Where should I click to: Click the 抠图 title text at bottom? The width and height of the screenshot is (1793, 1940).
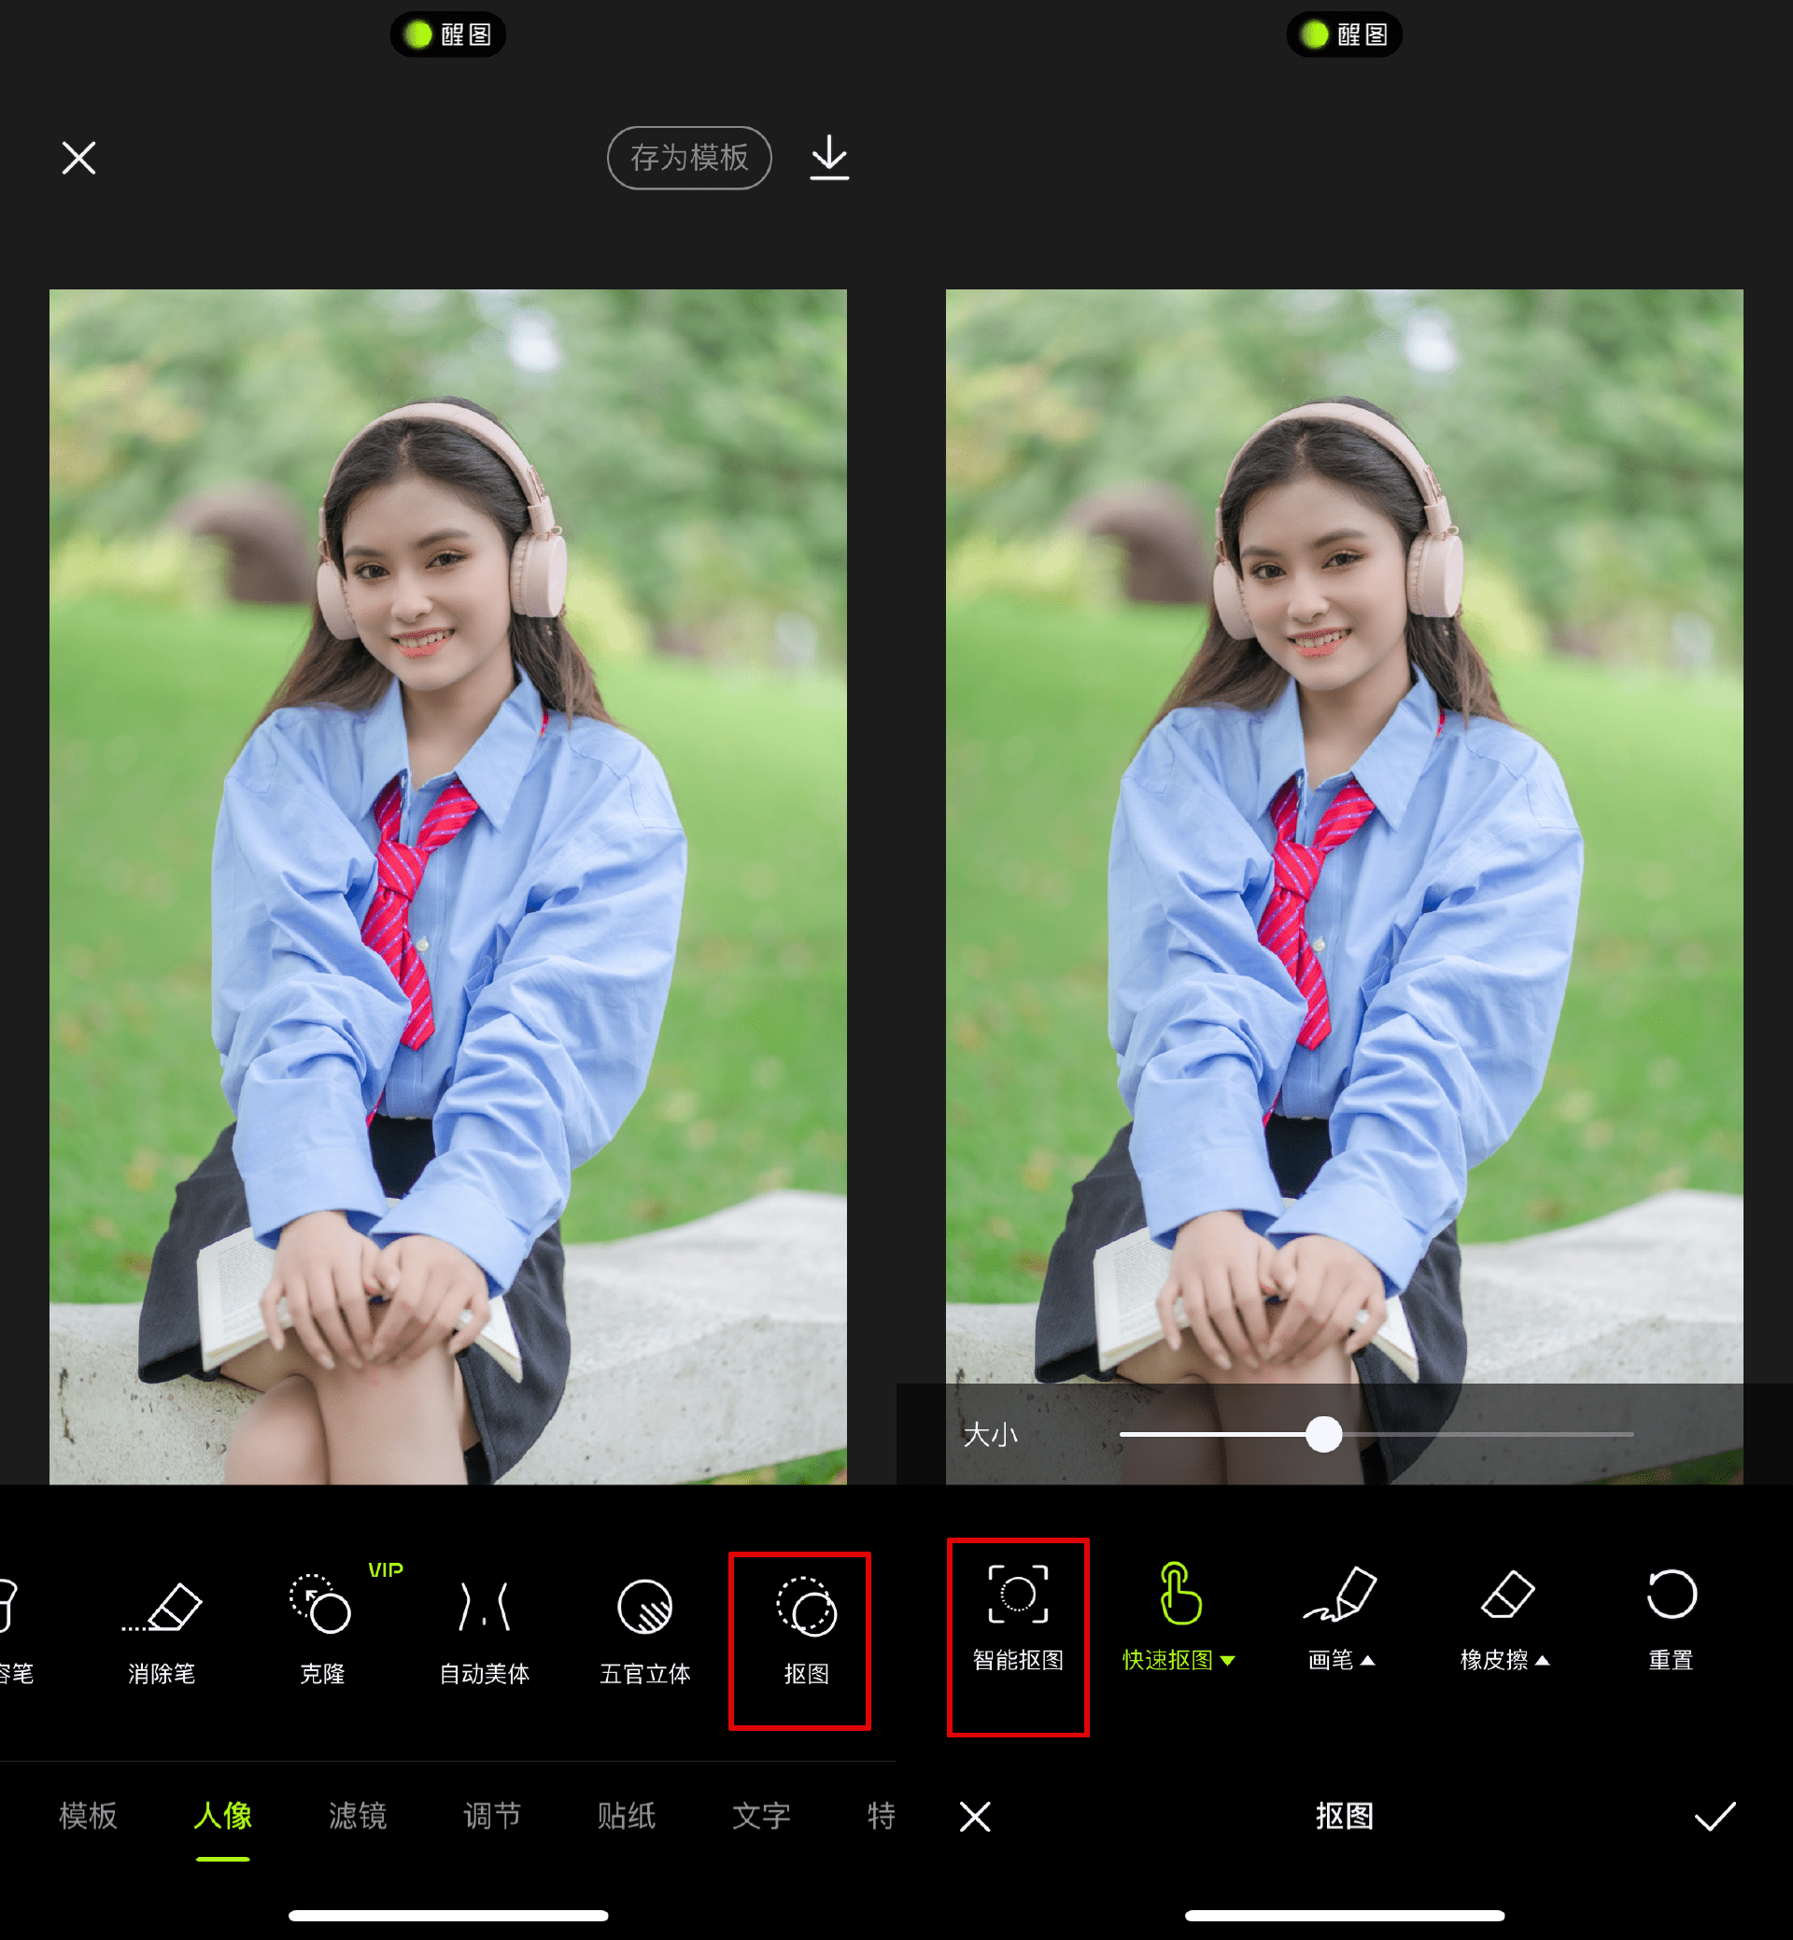point(1344,1816)
